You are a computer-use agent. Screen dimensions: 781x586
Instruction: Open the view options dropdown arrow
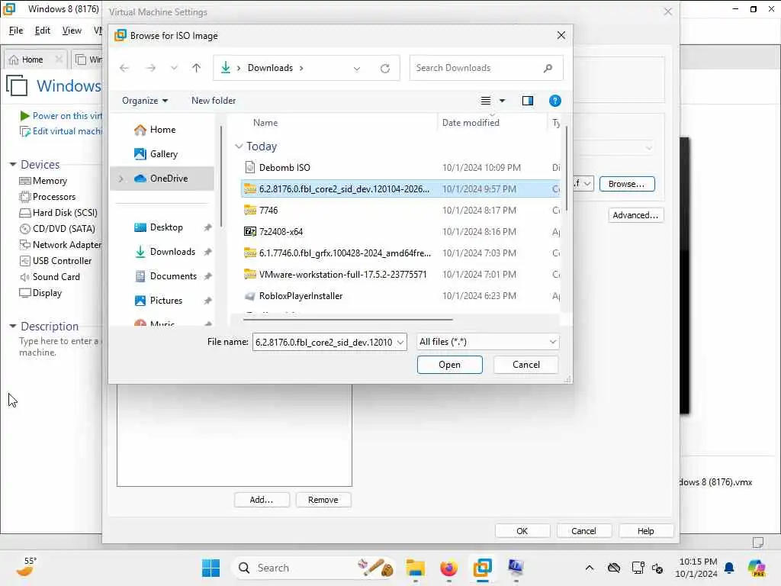(x=502, y=101)
